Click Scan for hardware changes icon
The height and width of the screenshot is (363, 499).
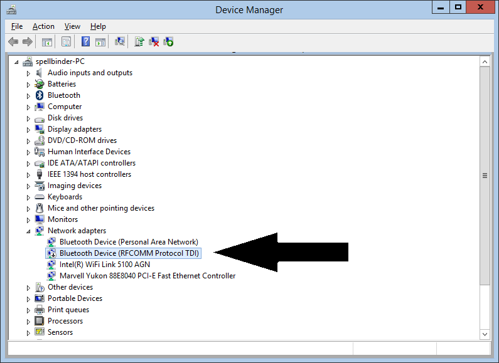pyautogui.click(x=119, y=42)
